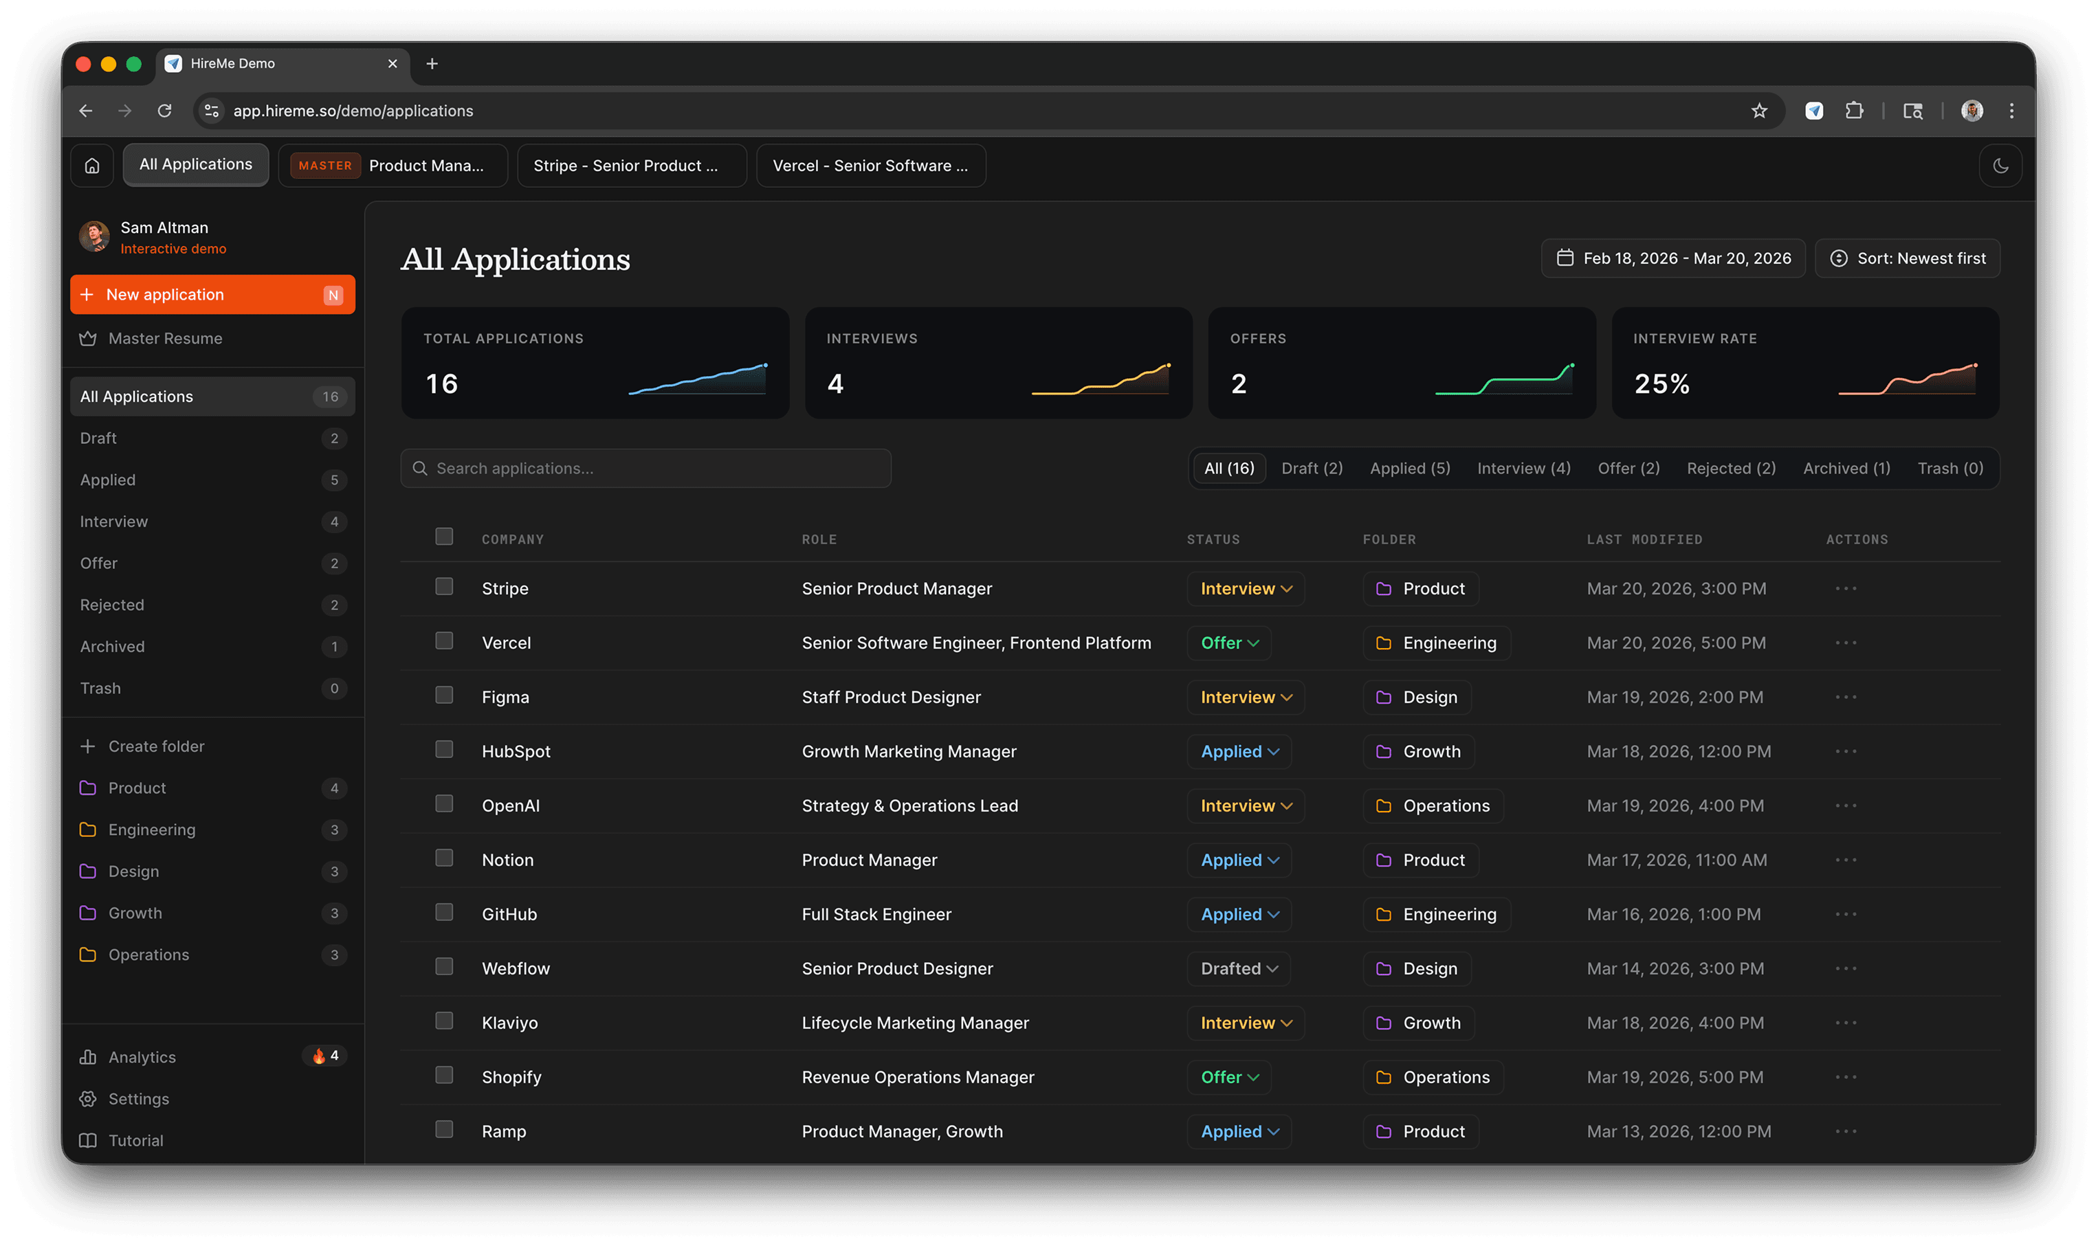2098x1246 pixels.
Task: Open the Interactive demo profile link
Action: (x=173, y=249)
